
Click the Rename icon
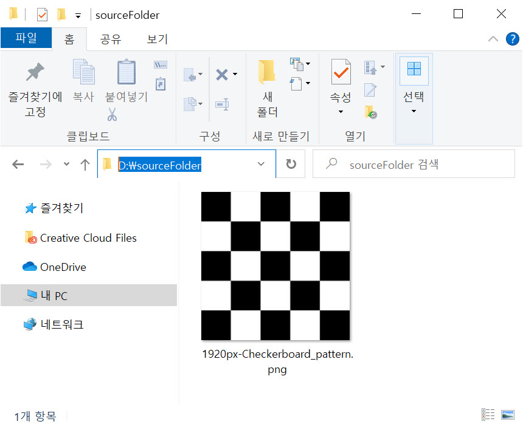pos(222,104)
